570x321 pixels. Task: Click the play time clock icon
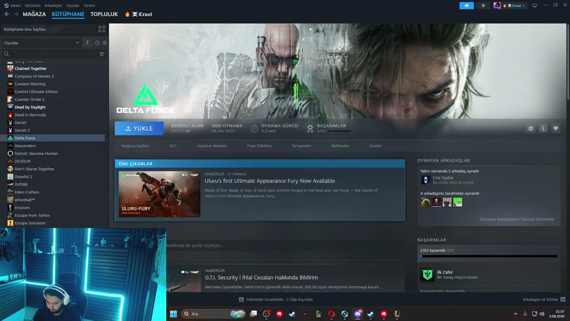pyautogui.click(x=254, y=128)
